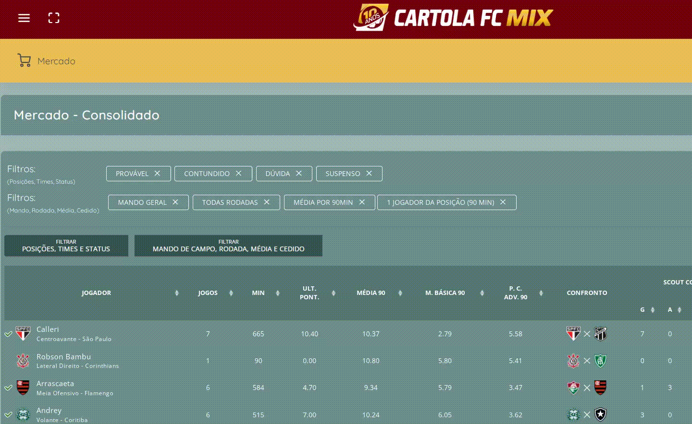Sort by A scout column arrows
The image size is (692, 424).
(x=680, y=310)
